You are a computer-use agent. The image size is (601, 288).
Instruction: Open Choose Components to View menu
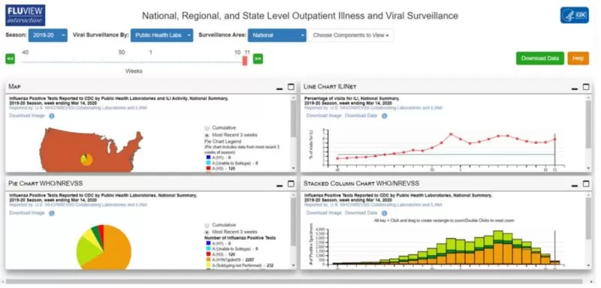coord(351,35)
